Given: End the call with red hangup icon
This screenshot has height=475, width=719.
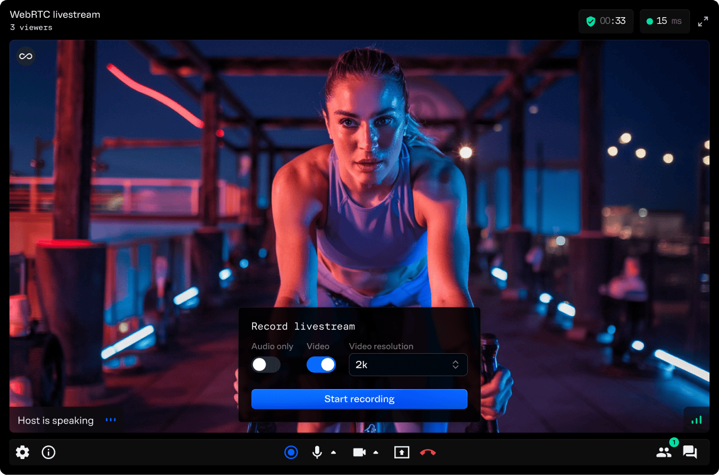Looking at the screenshot, I should (428, 453).
